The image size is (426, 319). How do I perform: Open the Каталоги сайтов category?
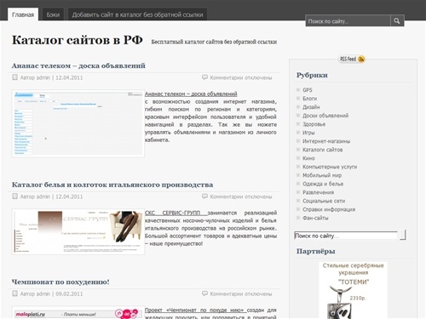pyautogui.click(x=322, y=150)
